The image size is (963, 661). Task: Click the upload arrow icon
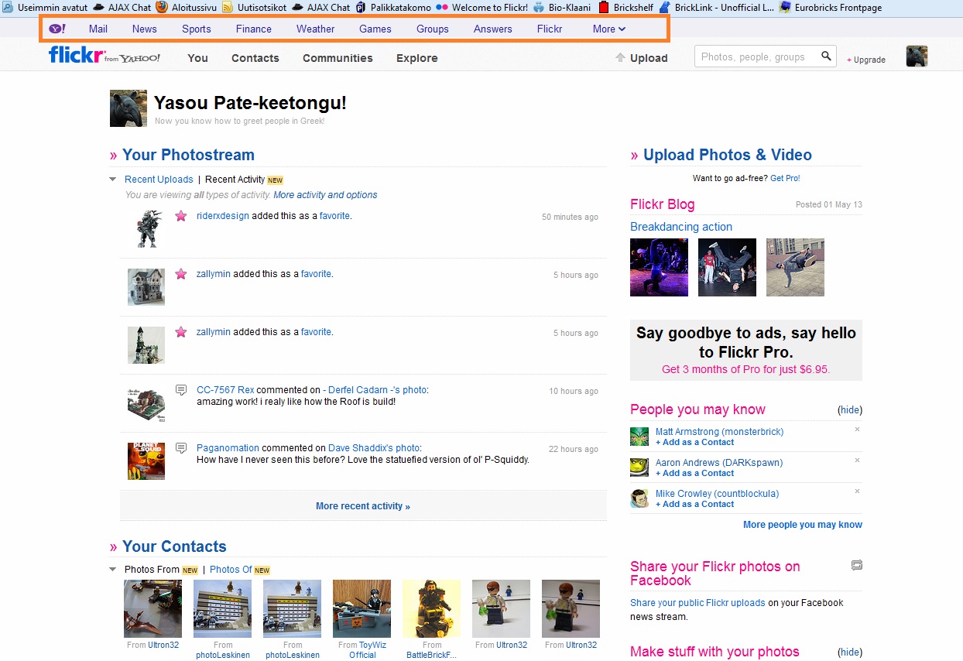(x=620, y=57)
